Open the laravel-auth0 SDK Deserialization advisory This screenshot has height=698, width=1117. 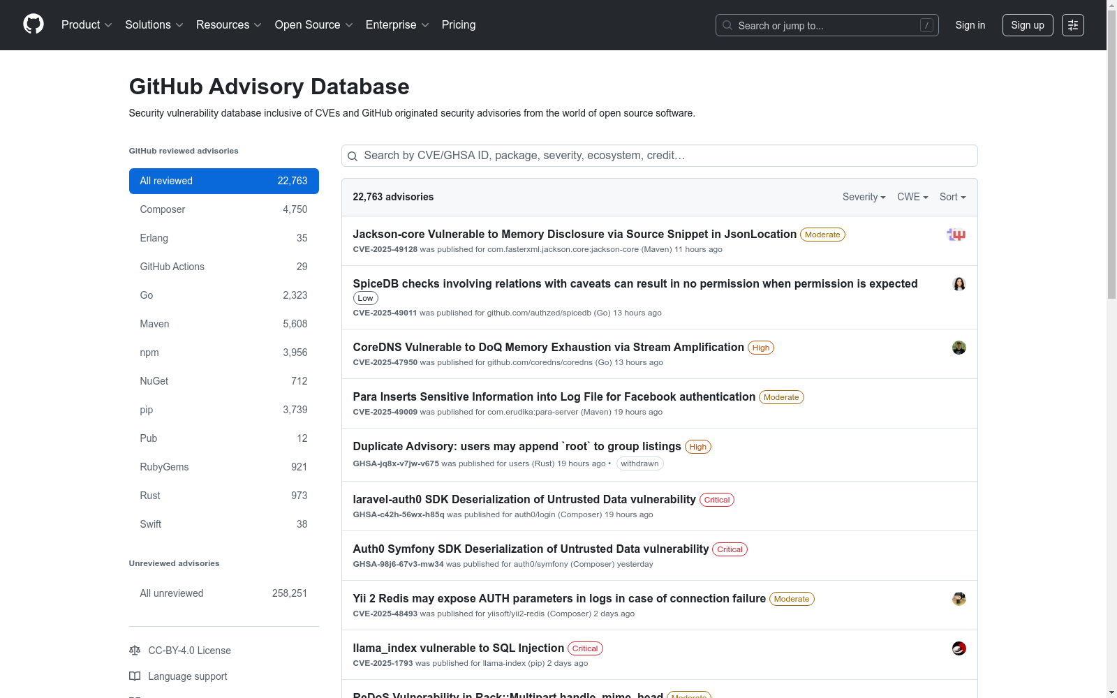pos(524,499)
